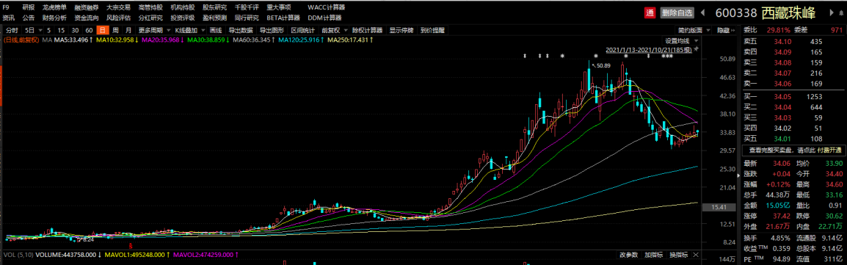Select the 15-minute period
Image resolution: width=847 pixels, height=265 pixels.
coord(62,30)
